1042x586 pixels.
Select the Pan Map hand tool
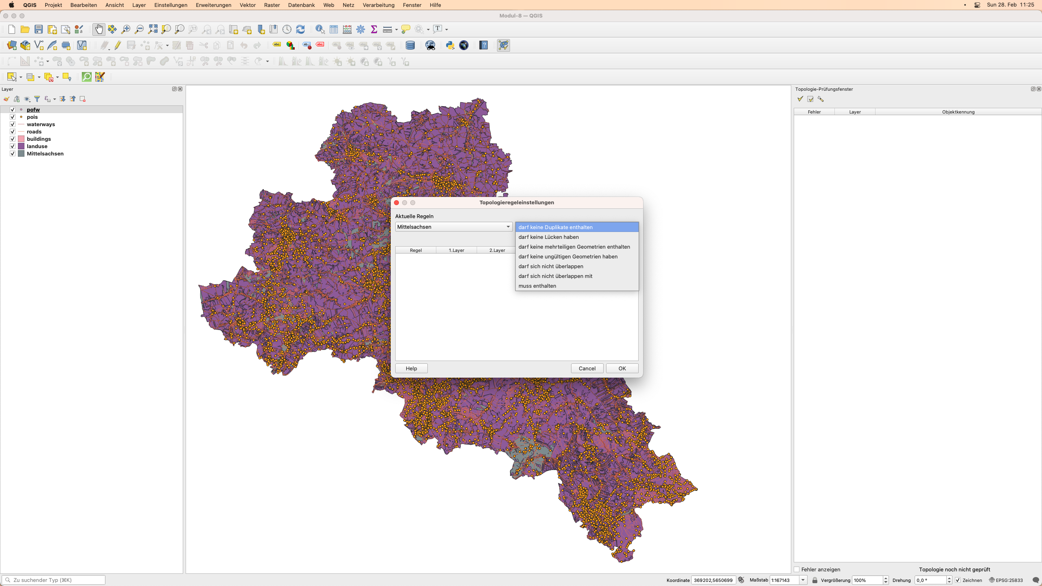[x=99, y=29]
